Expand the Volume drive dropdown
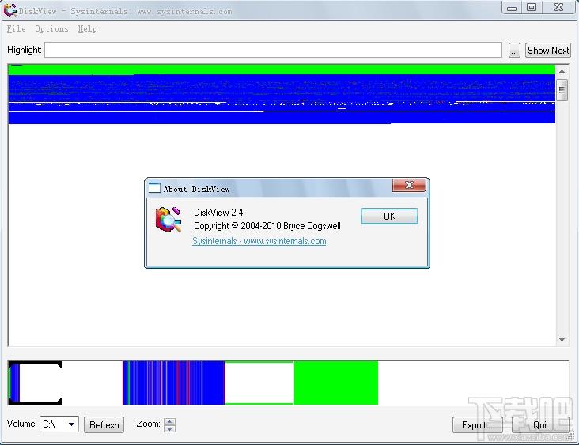This screenshot has width=579, height=445. 72,424
